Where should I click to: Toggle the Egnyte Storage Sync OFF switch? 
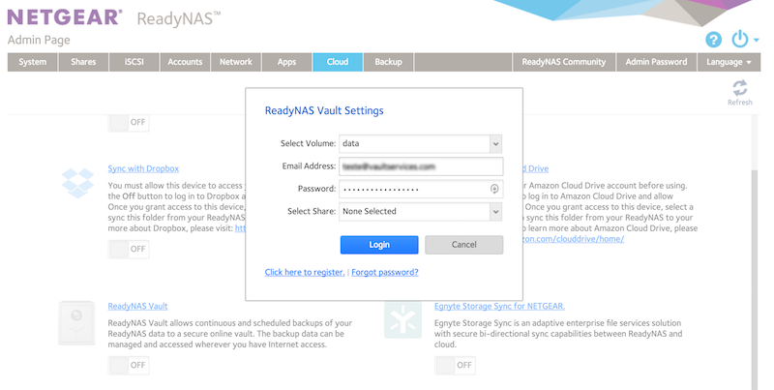(x=455, y=365)
